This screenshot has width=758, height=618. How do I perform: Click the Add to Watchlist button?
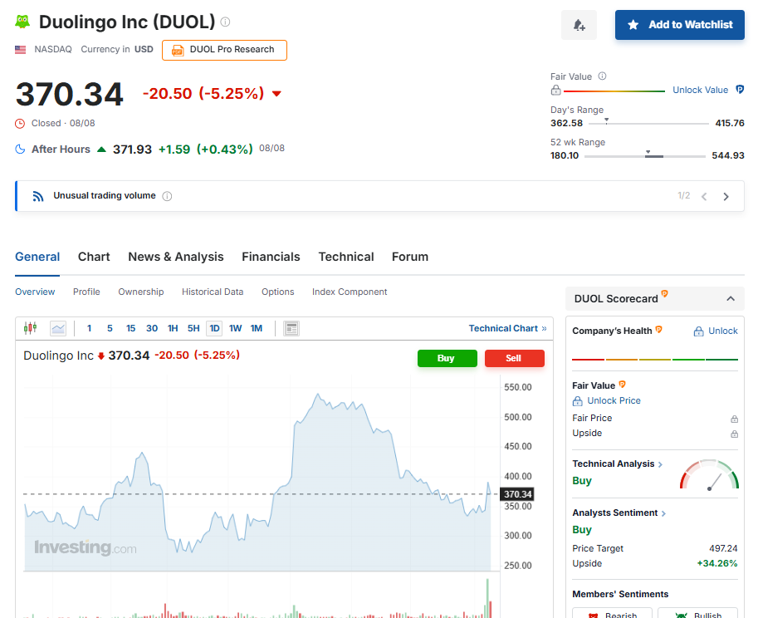pos(680,25)
